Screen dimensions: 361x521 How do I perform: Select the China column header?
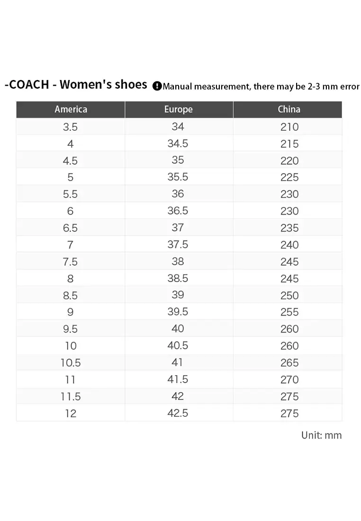(289, 109)
